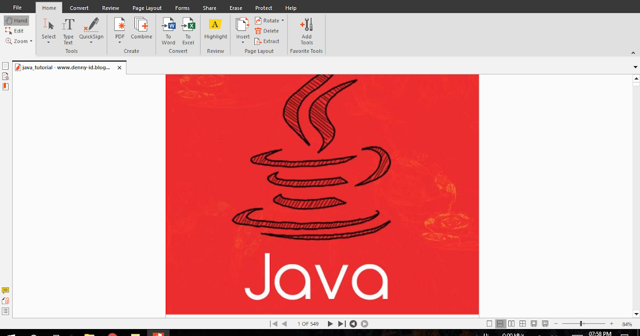Switch to the Home ribbon tab
The height and width of the screenshot is (336, 640).
(49, 8)
